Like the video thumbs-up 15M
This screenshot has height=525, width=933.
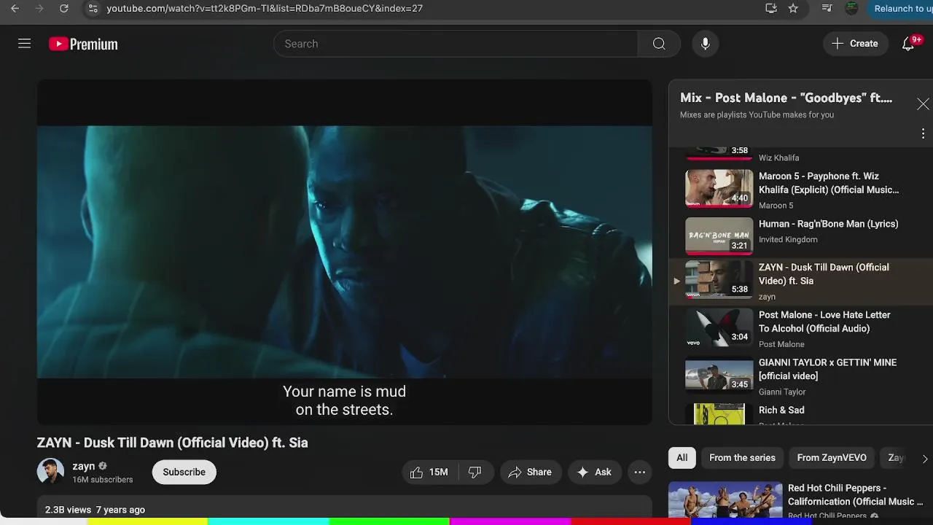429,472
